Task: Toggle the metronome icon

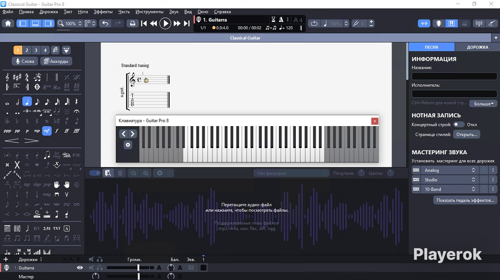Action: (x=281, y=20)
